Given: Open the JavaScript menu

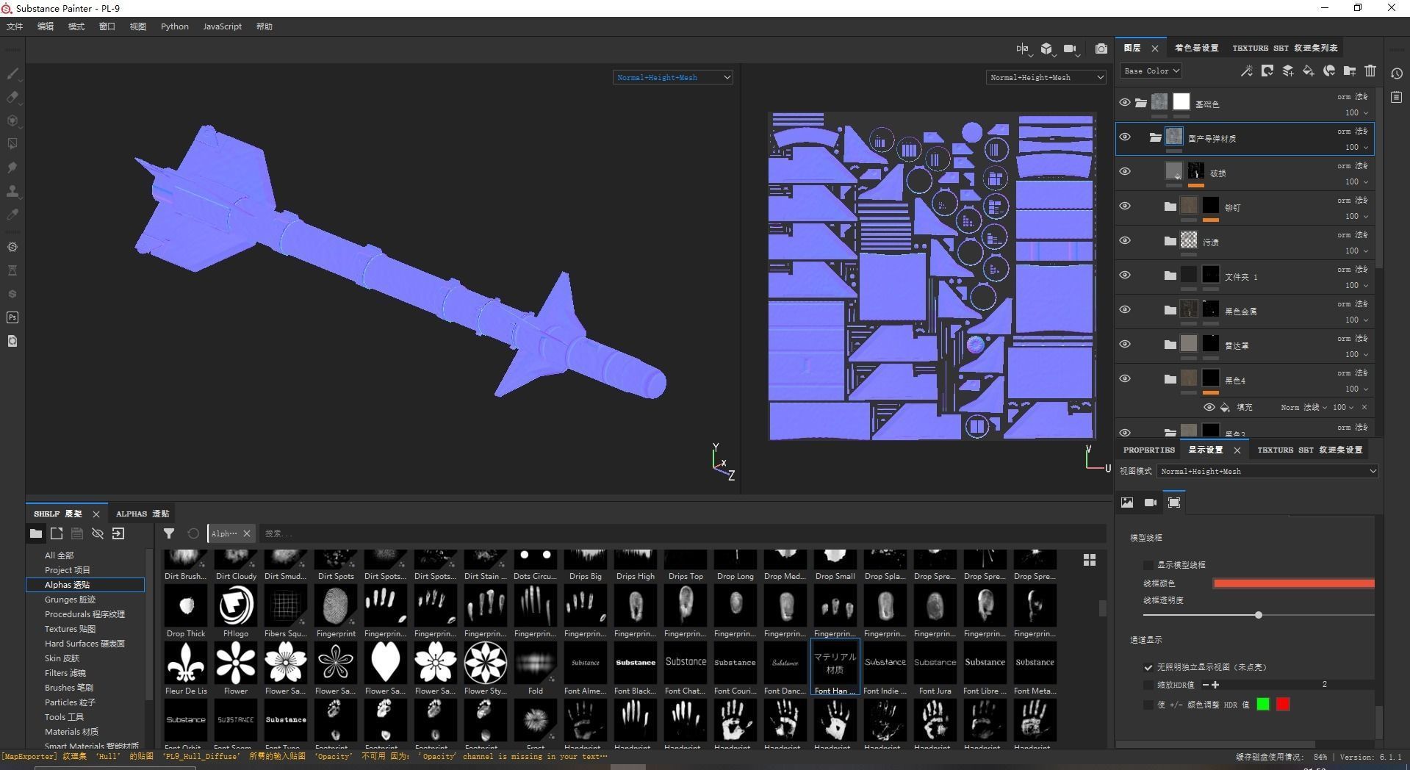Looking at the screenshot, I should [x=223, y=26].
